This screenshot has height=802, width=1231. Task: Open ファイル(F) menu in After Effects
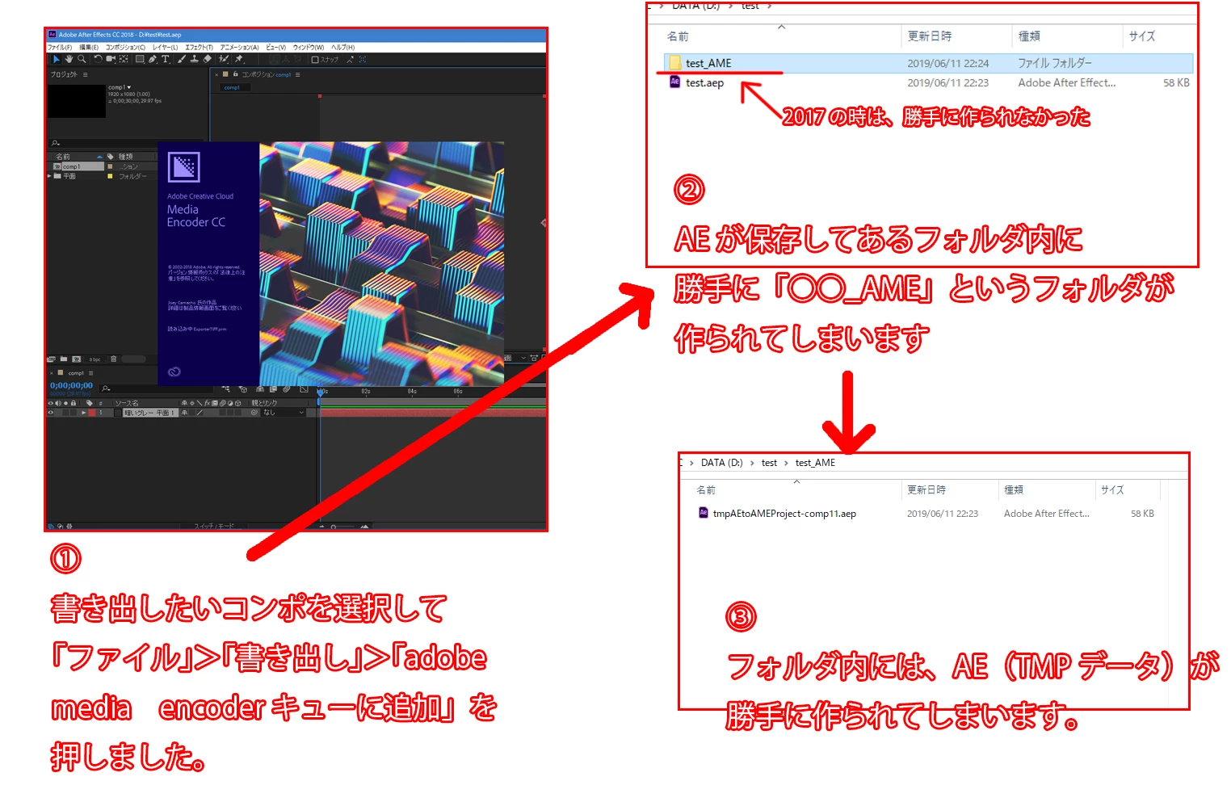(x=60, y=47)
